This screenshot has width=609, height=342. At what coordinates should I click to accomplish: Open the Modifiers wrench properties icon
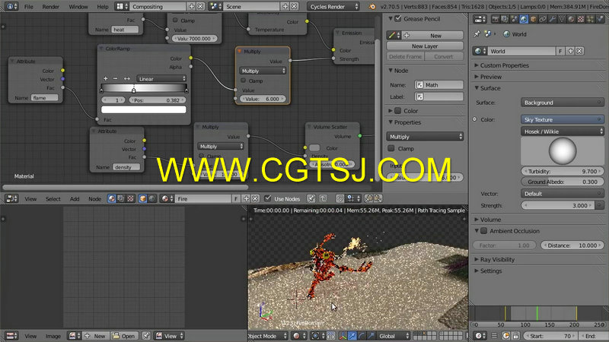(x=553, y=19)
